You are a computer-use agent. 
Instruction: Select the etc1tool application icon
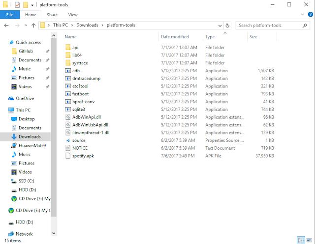[68, 86]
